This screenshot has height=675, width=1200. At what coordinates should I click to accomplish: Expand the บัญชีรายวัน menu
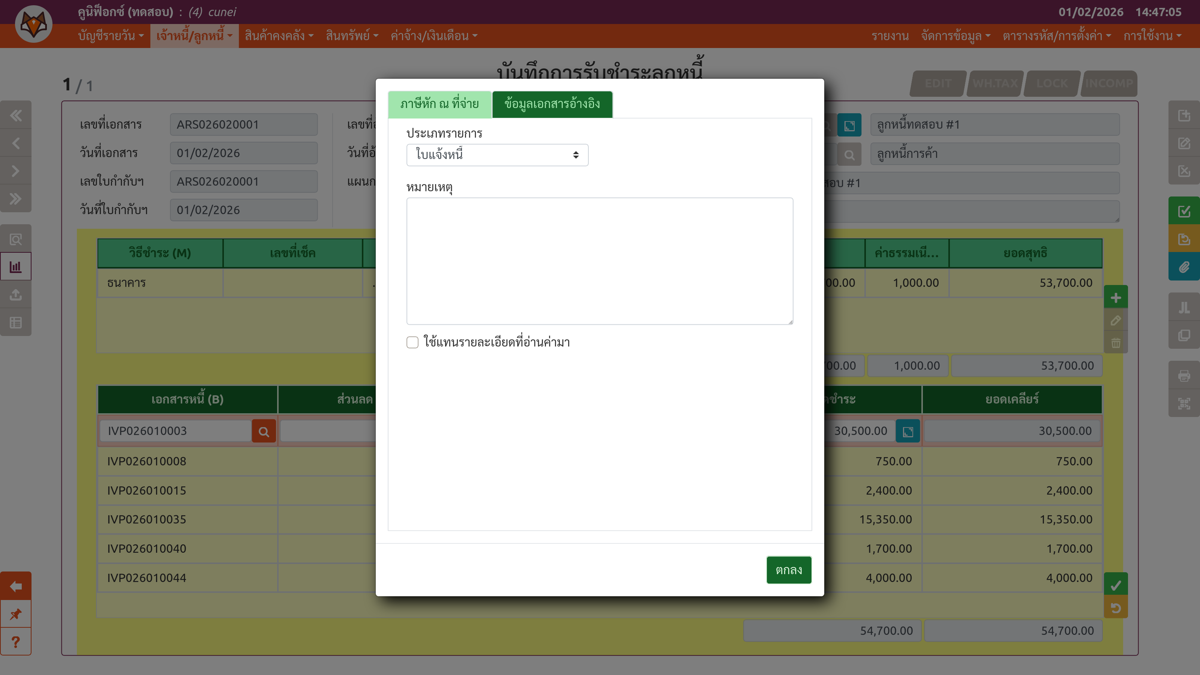[110, 36]
